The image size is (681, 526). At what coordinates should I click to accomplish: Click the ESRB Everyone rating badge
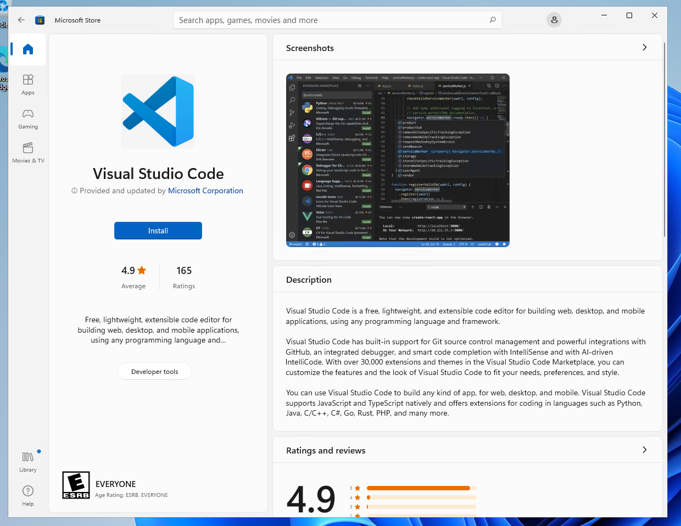76,485
